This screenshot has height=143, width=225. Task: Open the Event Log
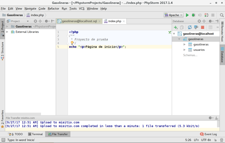208,134
